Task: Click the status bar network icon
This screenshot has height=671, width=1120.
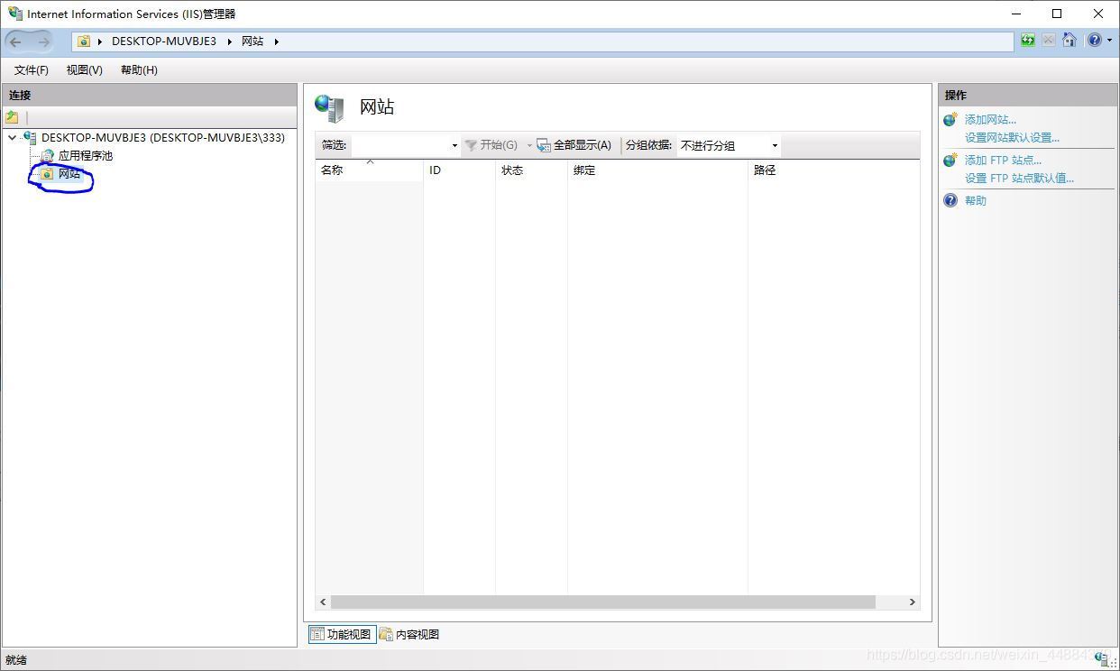Action: (x=1102, y=660)
